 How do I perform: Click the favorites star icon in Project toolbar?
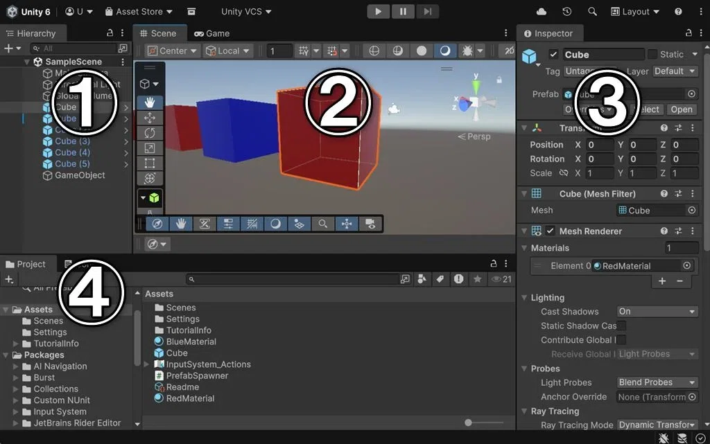[477, 279]
